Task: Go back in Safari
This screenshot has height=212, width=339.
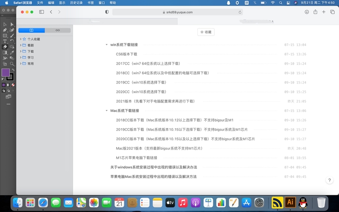Action: (x=51, y=12)
